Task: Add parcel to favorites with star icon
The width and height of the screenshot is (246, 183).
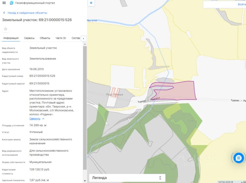Action: tap(6, 29)
